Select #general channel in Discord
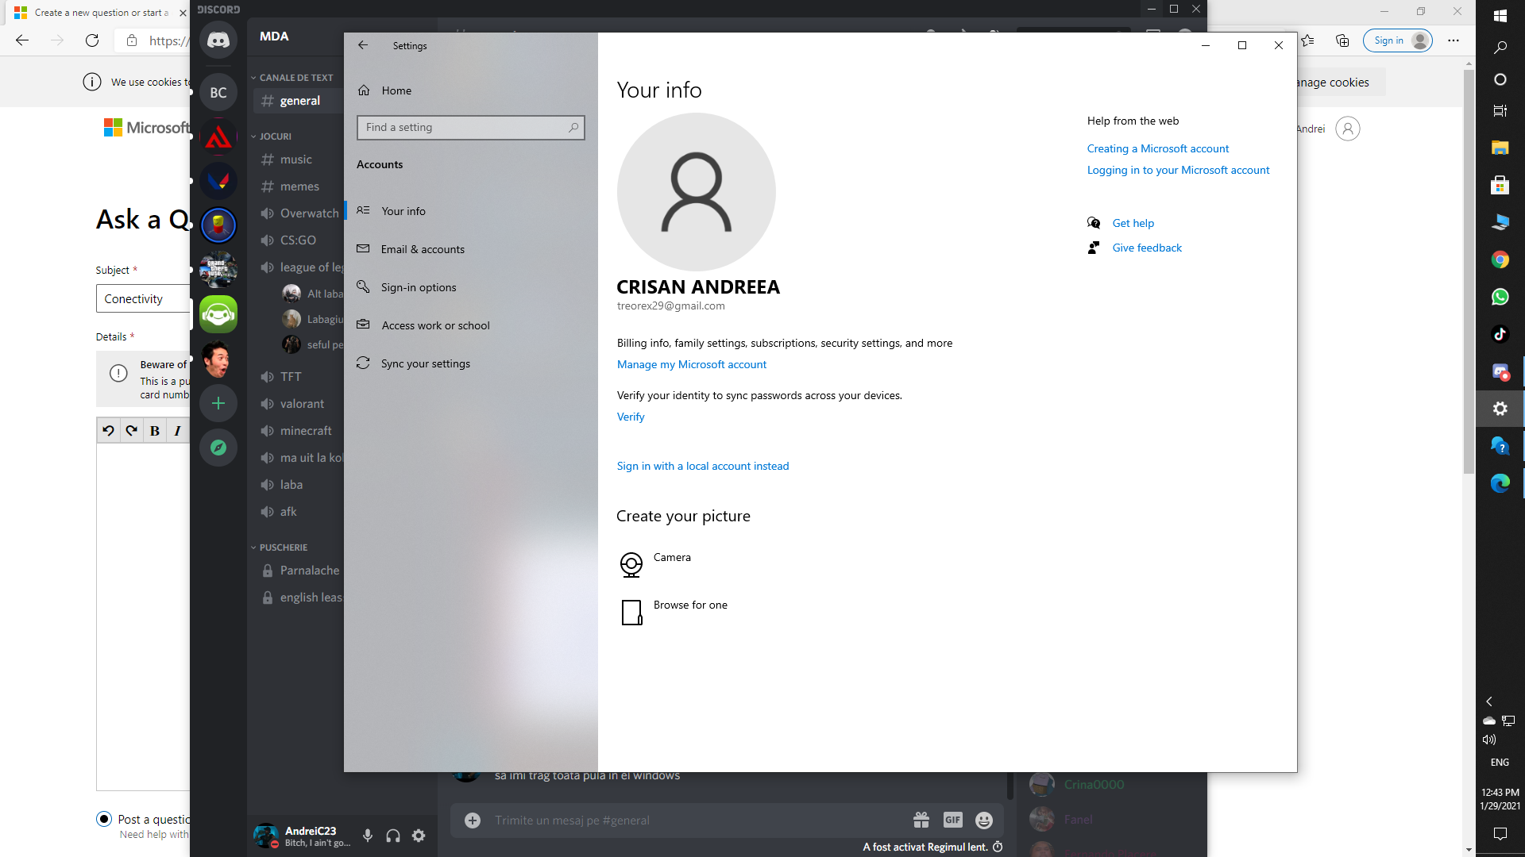1525x857 pixels. (x=299, y=101)
